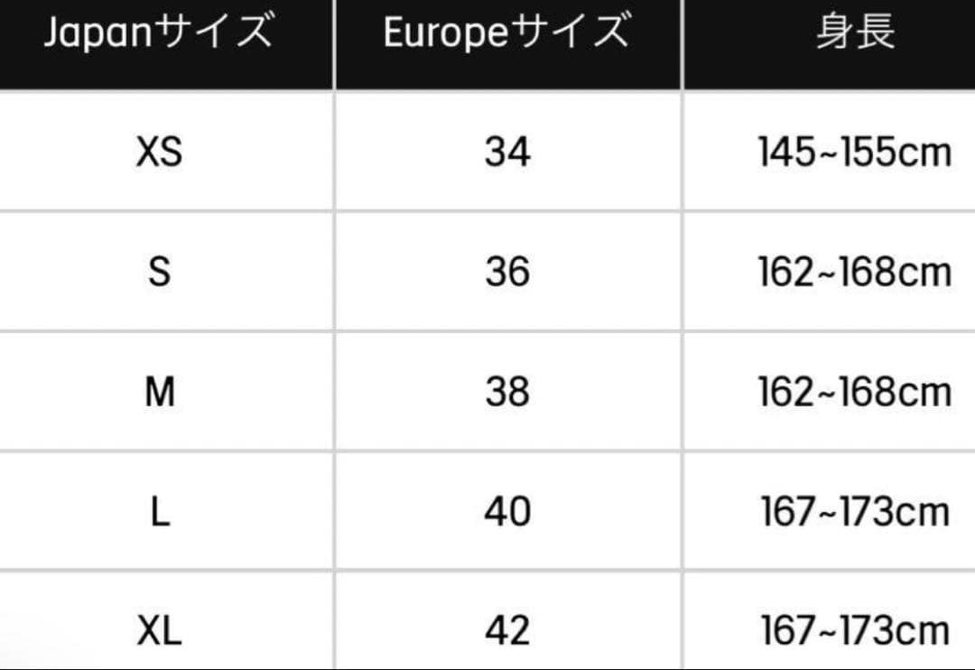Select the Europe size 40 cell

(x=507, y=512)
